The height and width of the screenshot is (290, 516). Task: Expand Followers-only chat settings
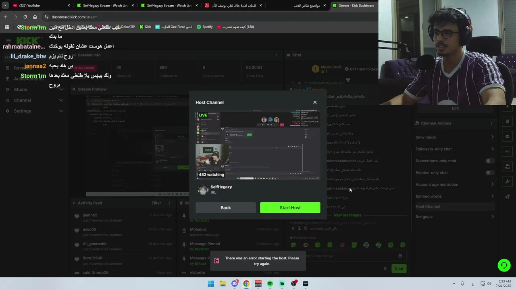pyautogui.click(x=455, y=149)
